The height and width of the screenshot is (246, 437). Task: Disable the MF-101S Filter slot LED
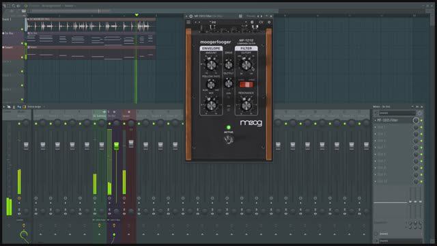point(421,120)
